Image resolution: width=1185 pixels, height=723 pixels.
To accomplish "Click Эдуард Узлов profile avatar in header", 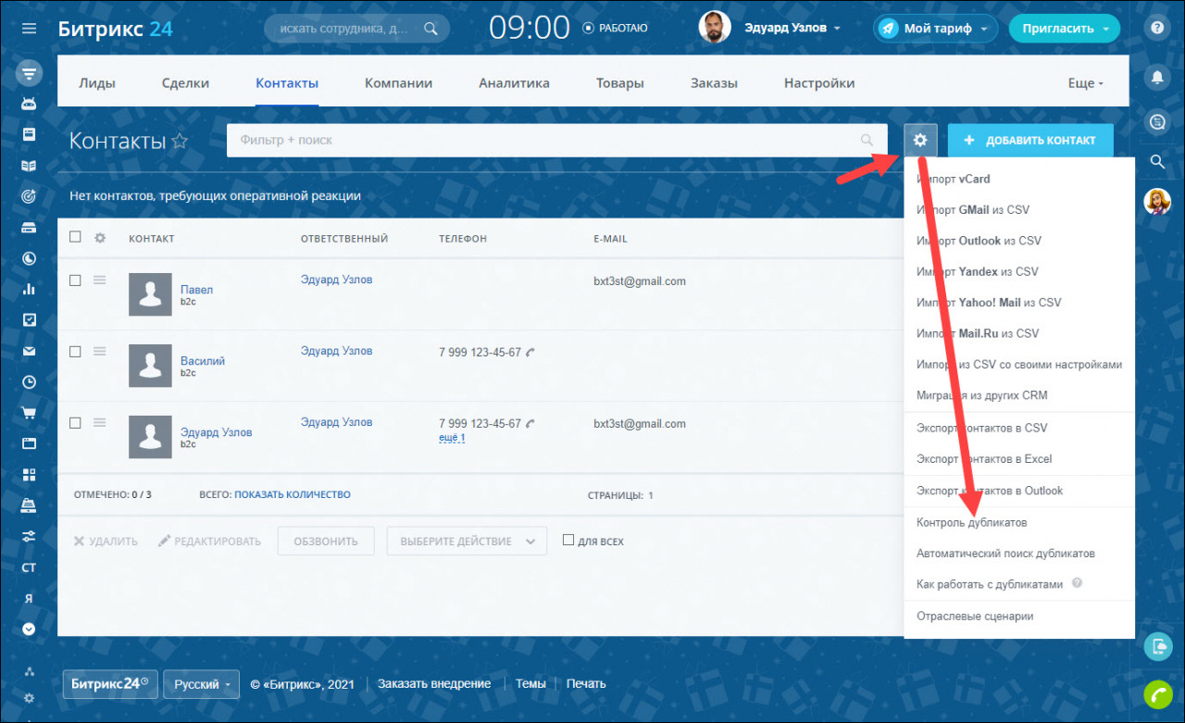I will (714, 28).
